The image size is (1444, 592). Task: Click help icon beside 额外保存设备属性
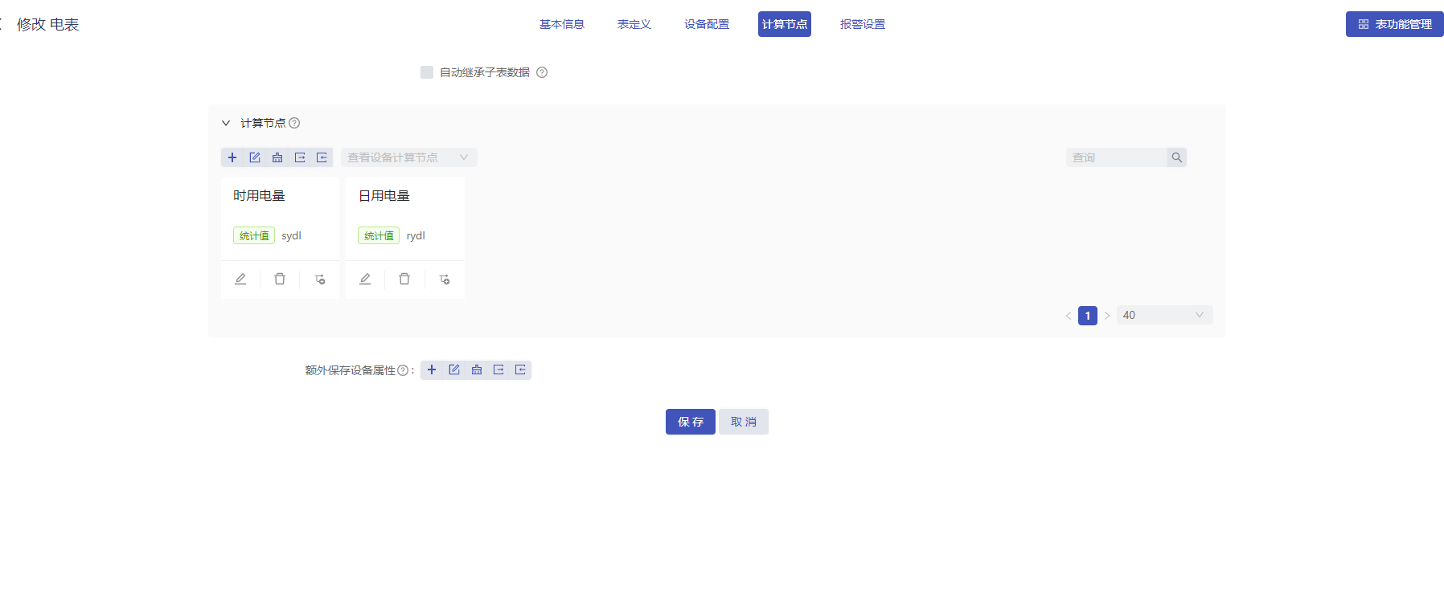pyautogui.click(x=403, y=370)
